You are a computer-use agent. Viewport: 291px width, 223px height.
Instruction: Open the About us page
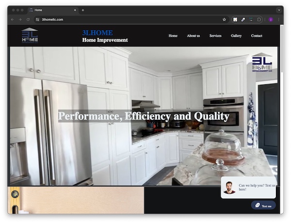coord(193,36)
